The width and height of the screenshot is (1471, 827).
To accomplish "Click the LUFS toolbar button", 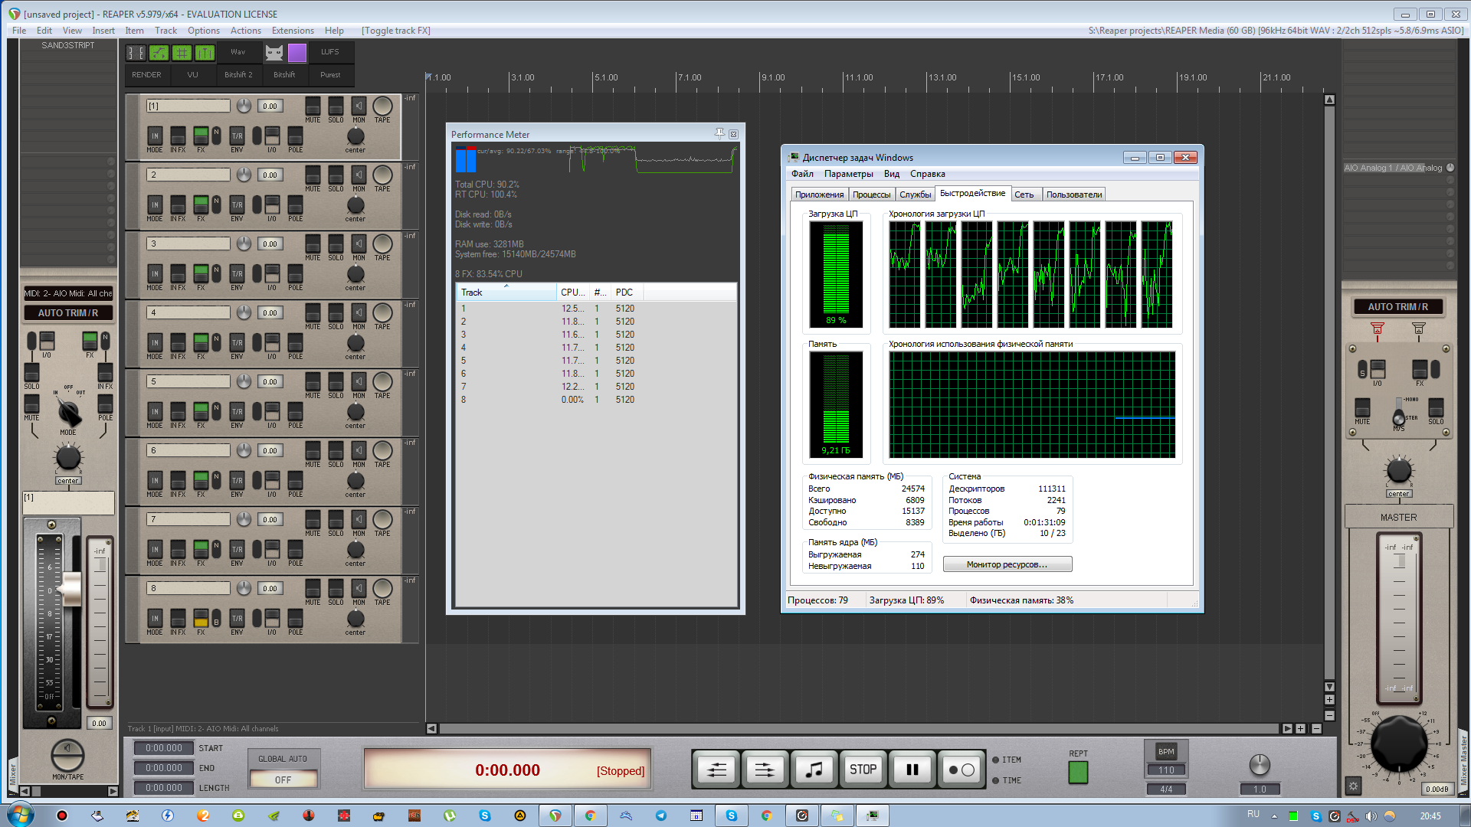I will [330, 52].
